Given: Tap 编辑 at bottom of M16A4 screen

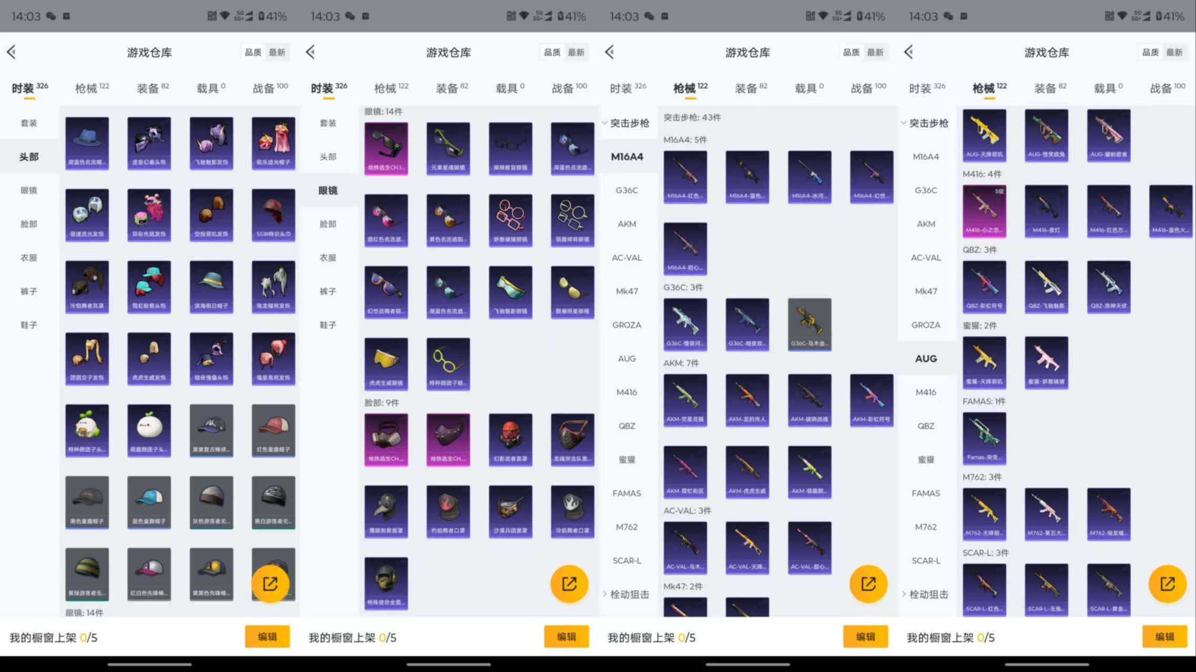Looking at the screenshot, I should tap(866, 637).
